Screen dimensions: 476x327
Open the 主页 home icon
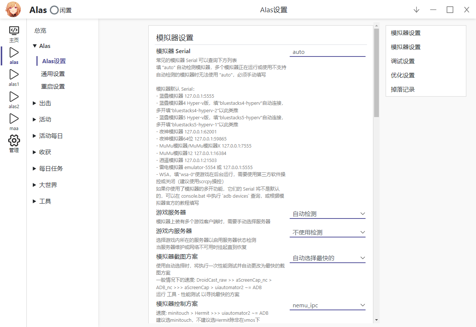point(14,30)
